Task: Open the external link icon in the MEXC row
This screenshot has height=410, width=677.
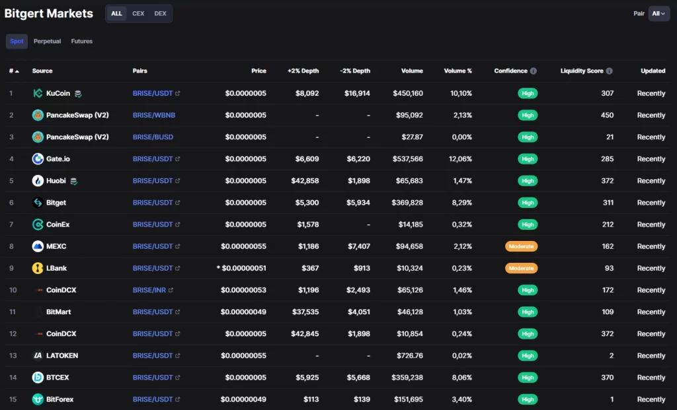Action: click(177, 246)
